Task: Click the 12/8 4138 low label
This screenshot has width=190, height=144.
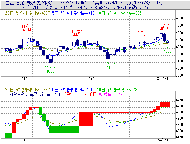Action: (x=111, y=65)
